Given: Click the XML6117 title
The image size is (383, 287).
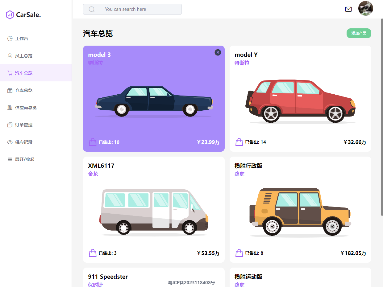Looking at the screenshot, I should pyautogui.click(x=101, y=166).
